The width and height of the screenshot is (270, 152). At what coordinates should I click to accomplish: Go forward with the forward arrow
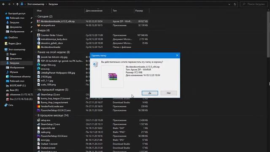click(9, 4)
